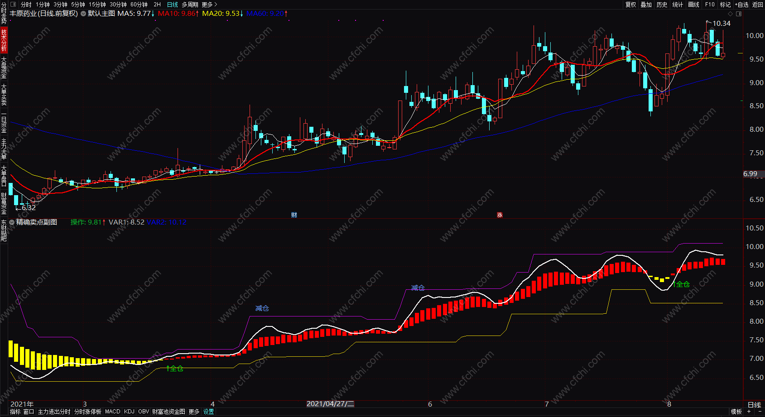Image resolution: width=765 pixels, height=417 pixels.
Task: Toggle the right side panel icon
Action: pos(738,14)
